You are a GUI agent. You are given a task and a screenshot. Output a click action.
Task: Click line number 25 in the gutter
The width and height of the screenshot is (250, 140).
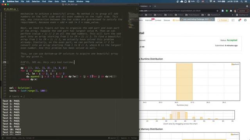(x=5, y=62)
